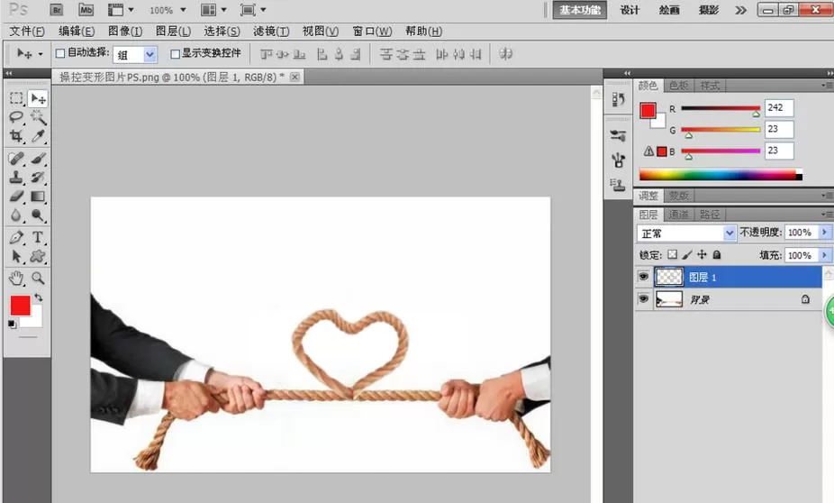Pick a color from the spectrum ramp
The height and width of the screenshot is (503, 834).
721,175
